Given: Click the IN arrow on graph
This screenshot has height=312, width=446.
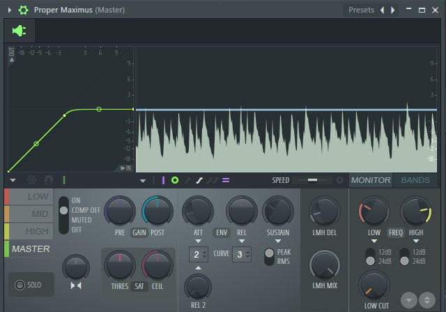Looking at the screenshot, I should tap(123, 168).
